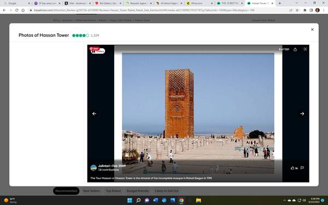Open Microsoft Word from taskbar
The width and height of the screenshot is (328, 205).
[x=155, y=200]
